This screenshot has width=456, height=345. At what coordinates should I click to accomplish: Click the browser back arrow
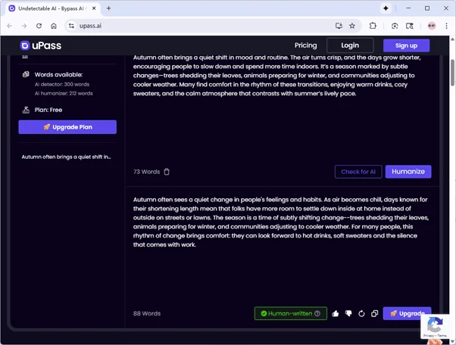(x=10, y=26)
